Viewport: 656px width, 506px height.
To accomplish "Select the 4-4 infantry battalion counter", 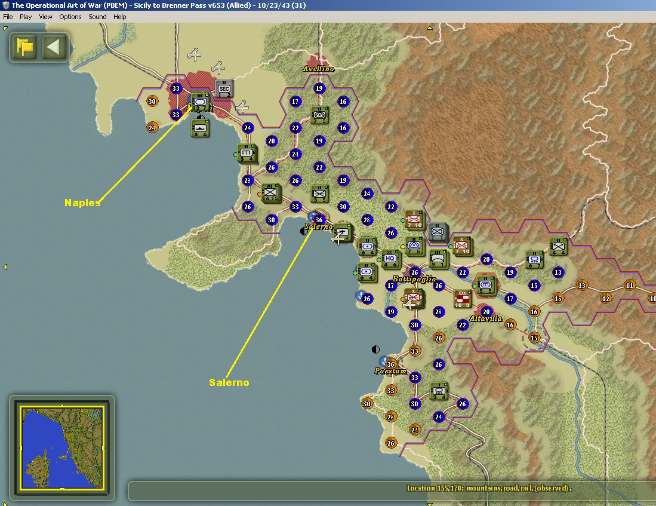I will (x=558, y=246).
